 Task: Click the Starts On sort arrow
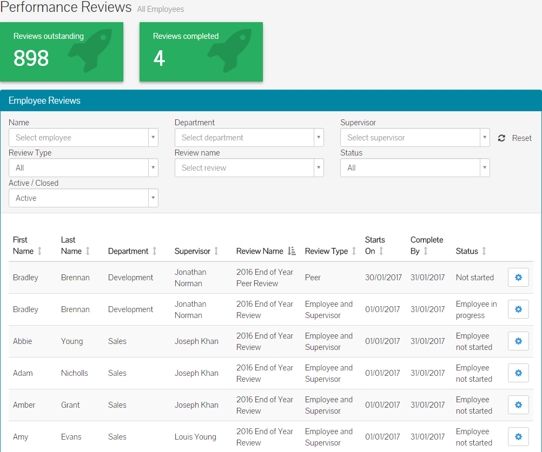pyautogui.click(x=381, y=251)
